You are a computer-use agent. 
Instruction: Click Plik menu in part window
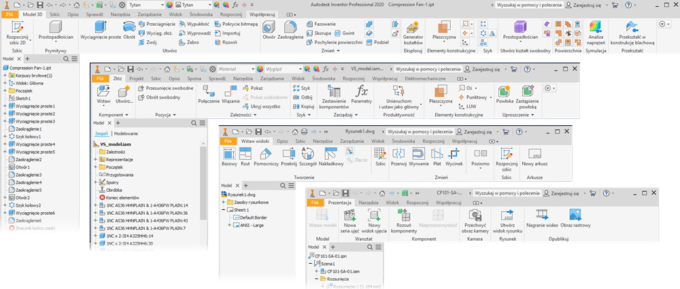10,14
